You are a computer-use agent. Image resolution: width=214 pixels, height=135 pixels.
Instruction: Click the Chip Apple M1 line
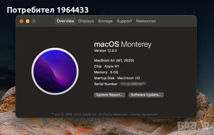pyautogui.click(x=107, y=66)
